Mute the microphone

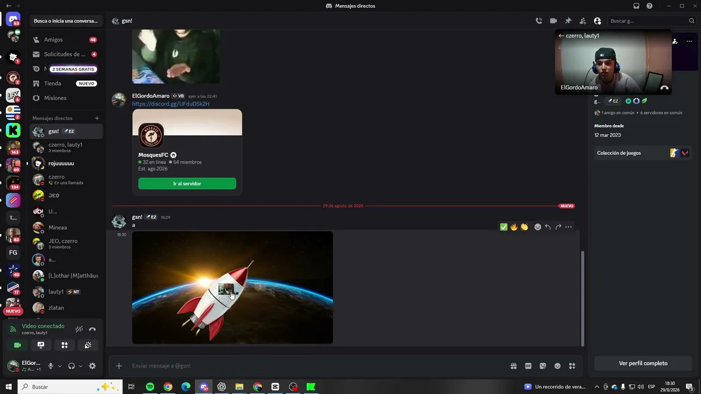tap(51, 366)
